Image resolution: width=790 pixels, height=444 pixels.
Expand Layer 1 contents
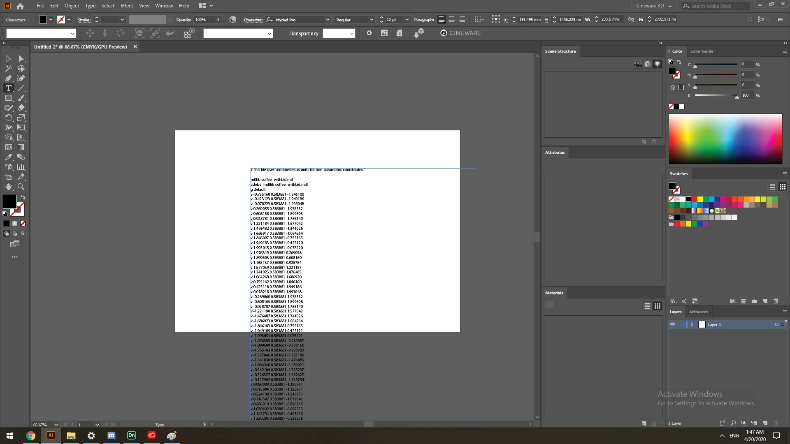click(x=692, y=324)
